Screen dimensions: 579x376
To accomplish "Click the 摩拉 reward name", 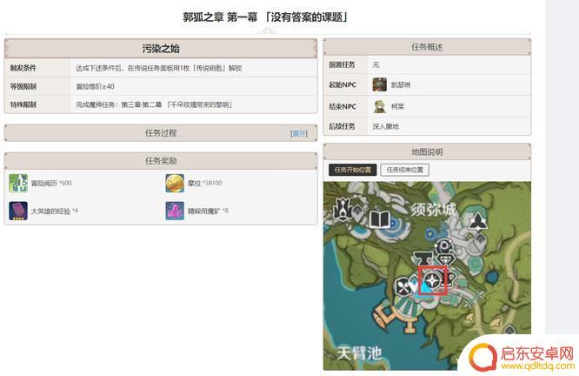I will [194, 183].
